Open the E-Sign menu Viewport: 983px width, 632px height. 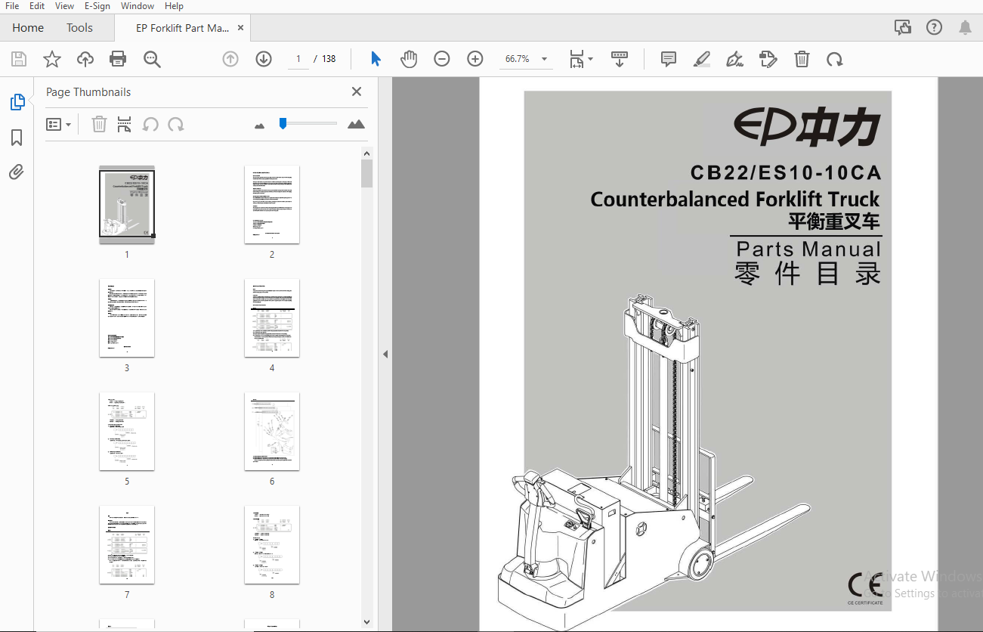click(97, 6)
